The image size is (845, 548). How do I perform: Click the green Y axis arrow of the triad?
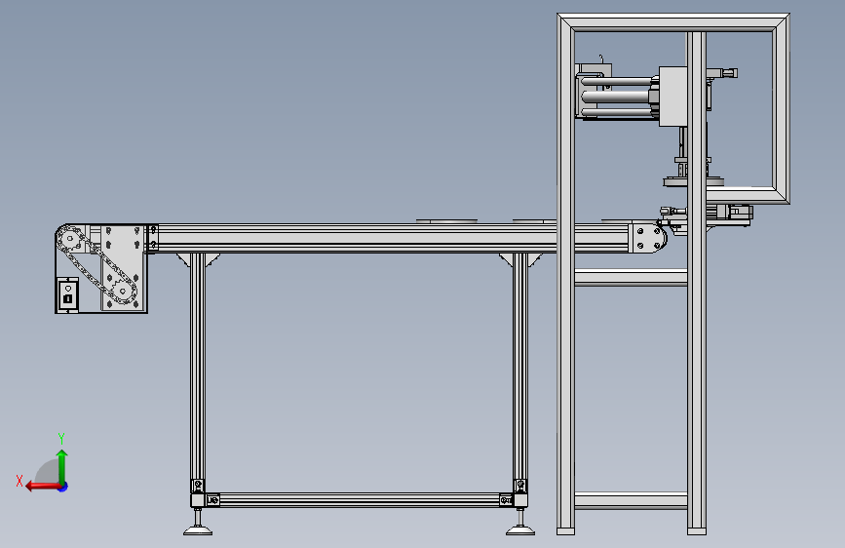click(x=62, y=466)
